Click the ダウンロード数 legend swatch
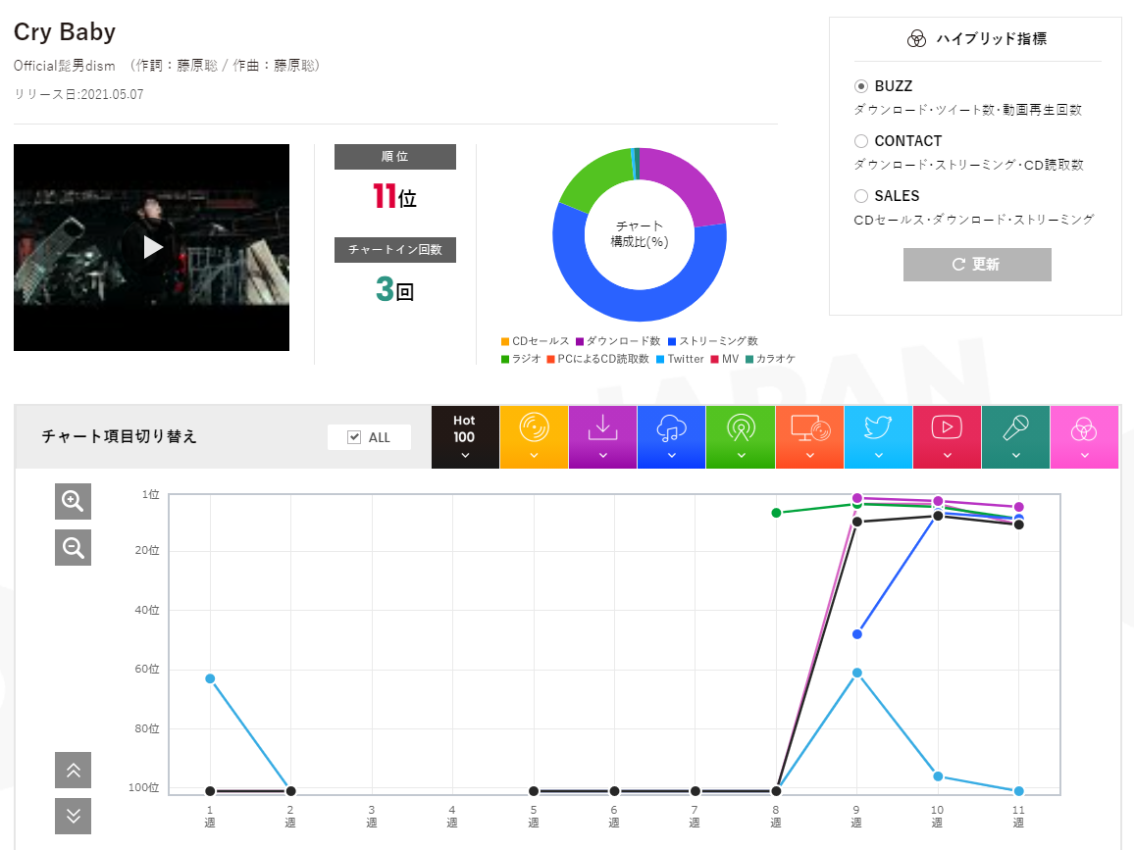The image size is (1134, 850). [x=580, y=341]
